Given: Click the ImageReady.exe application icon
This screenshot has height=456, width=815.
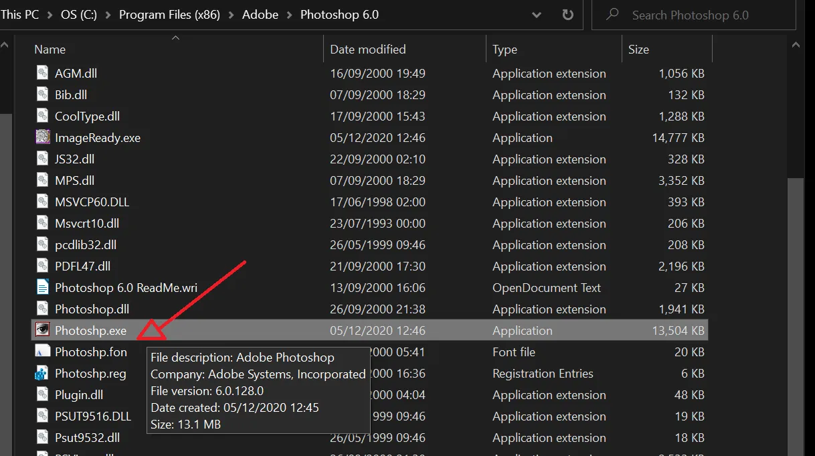Looking at the screenshot, I should (x=42, y=137).
